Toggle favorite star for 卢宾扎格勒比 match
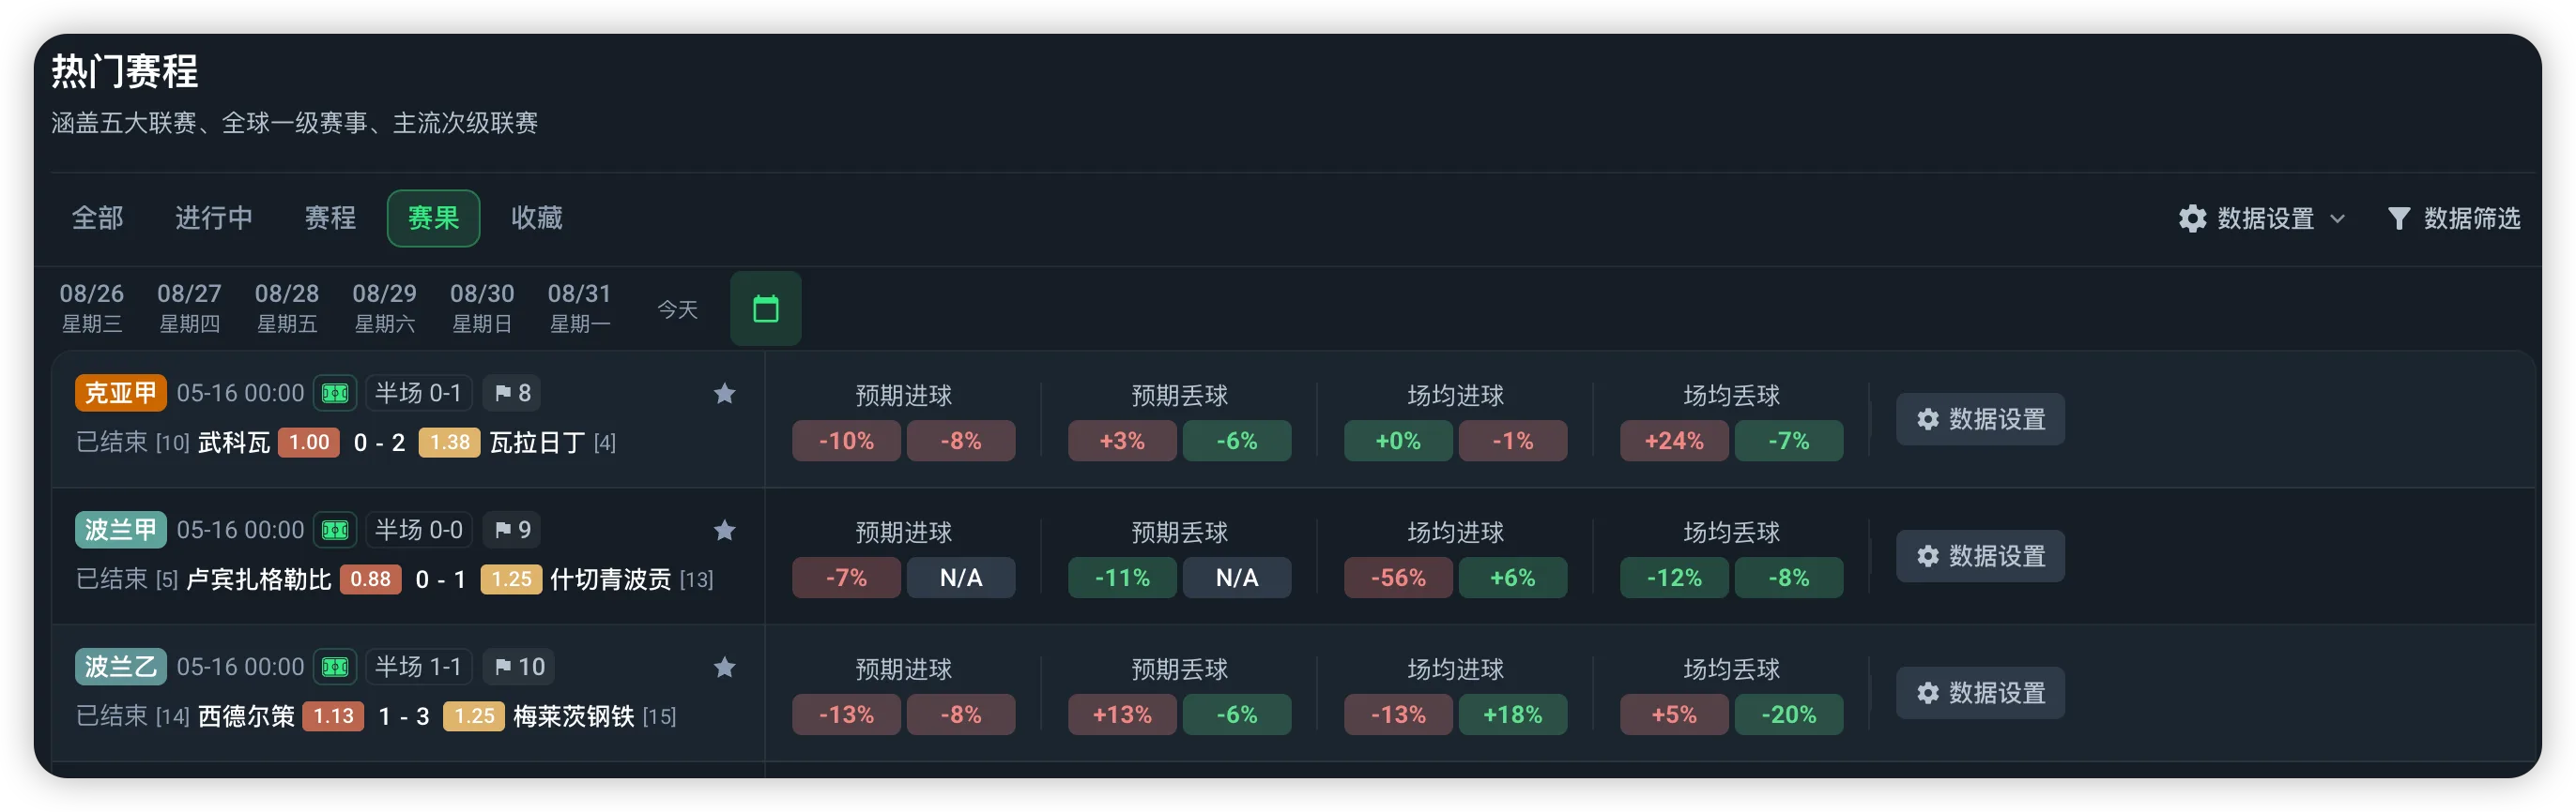 (724, 531)
